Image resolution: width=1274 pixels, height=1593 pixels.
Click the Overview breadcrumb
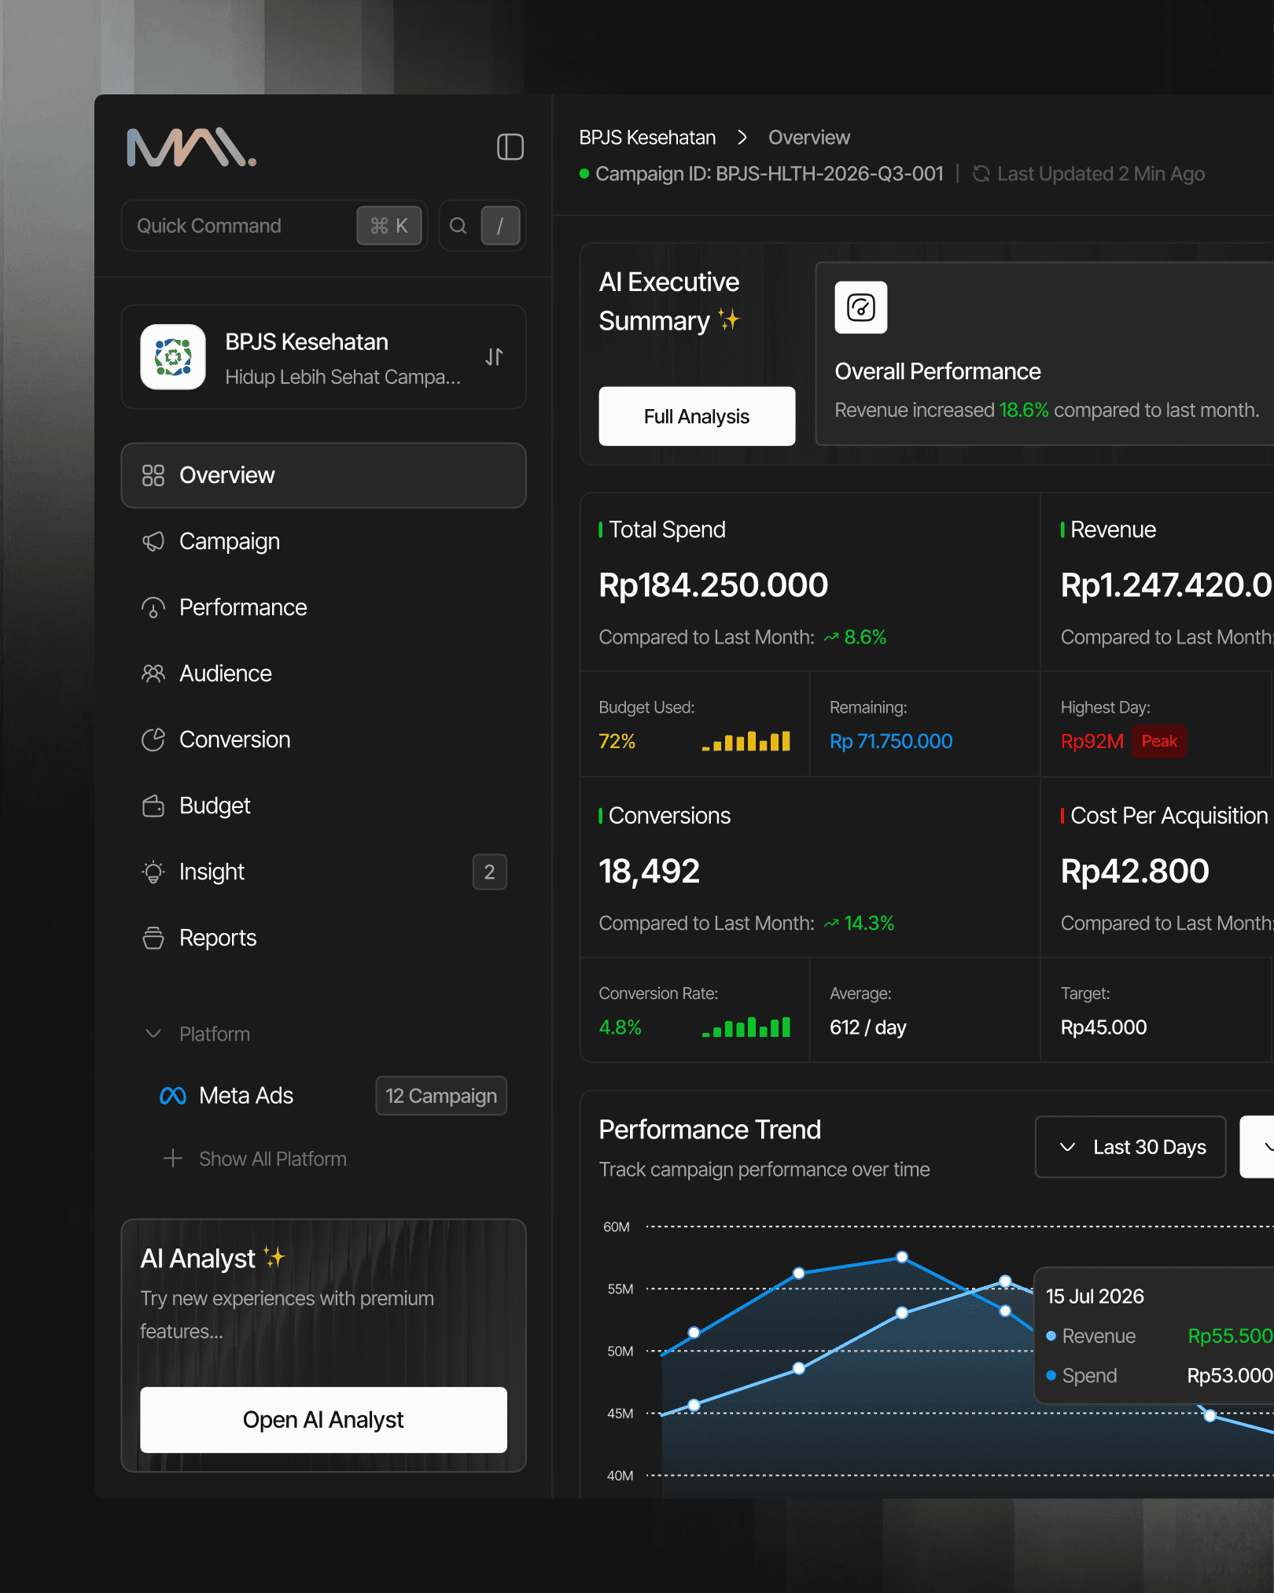click(809, 138)
